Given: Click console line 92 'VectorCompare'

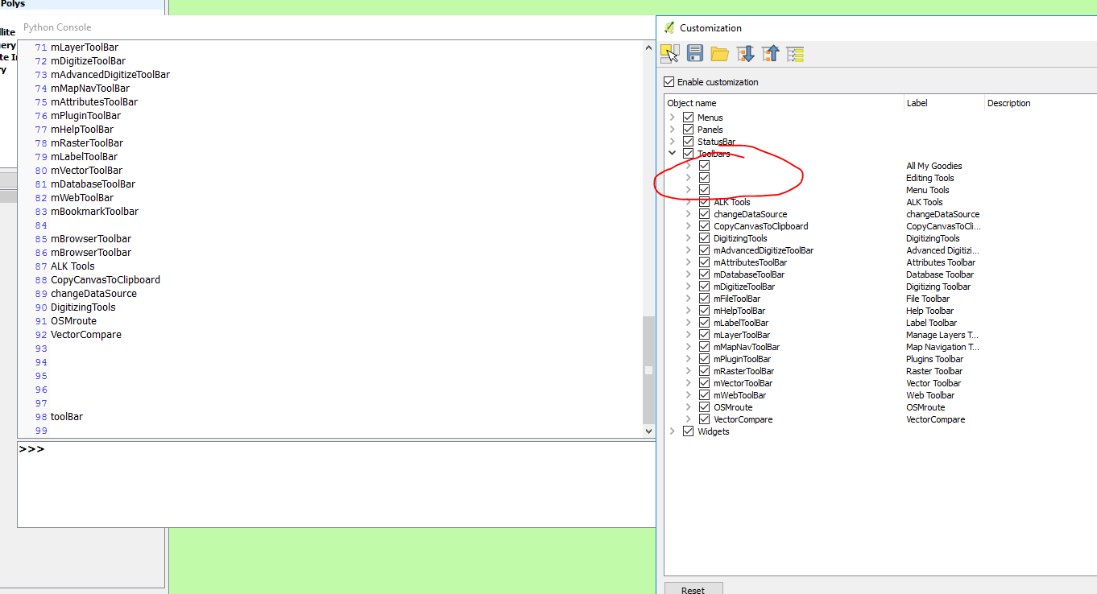Looking at the screenshot, I should 86,335.
